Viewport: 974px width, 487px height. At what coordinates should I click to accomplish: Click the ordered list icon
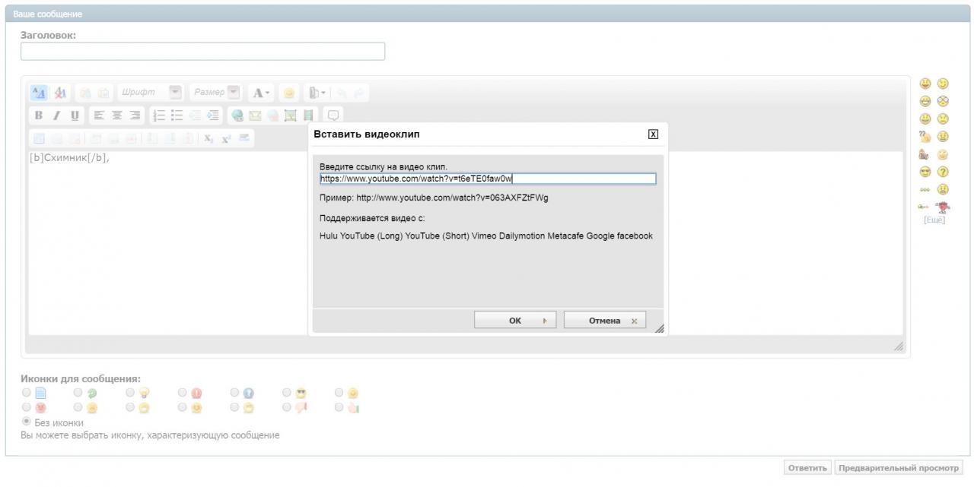click(x=159, y=115)
